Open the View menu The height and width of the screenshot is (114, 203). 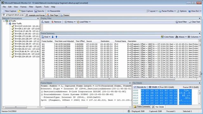[16, 7]
